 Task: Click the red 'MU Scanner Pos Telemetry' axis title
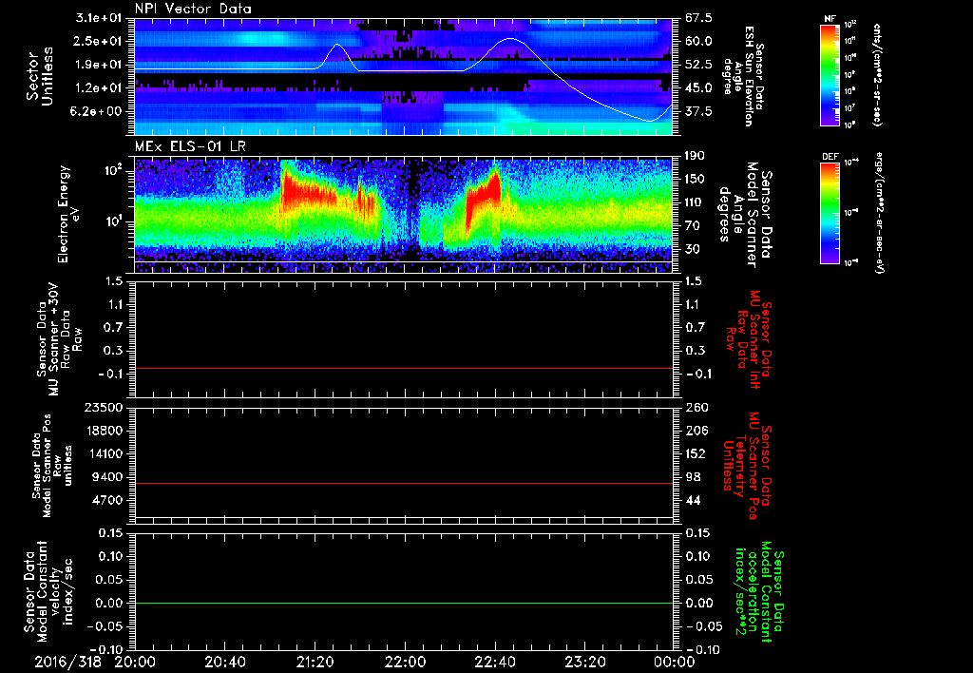click(x=747, y=466)
